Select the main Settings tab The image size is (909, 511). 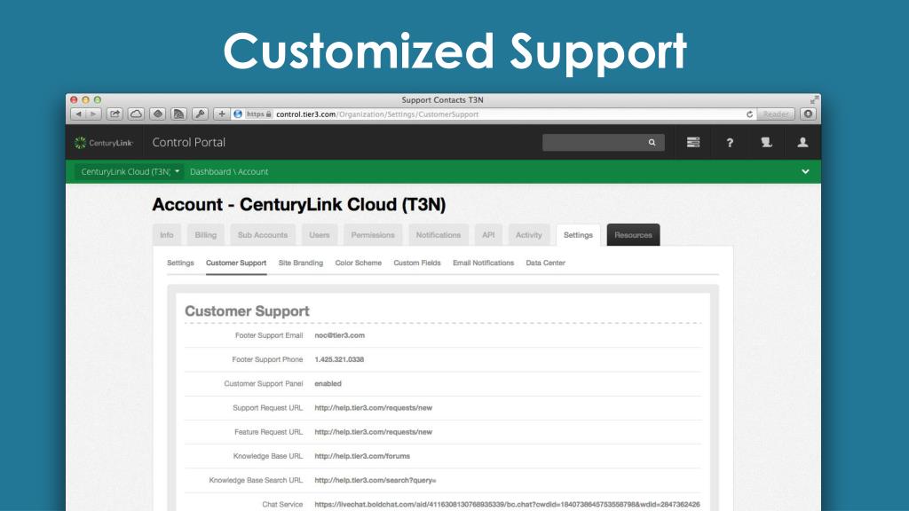pyautogui.click(x=578, y=234)
